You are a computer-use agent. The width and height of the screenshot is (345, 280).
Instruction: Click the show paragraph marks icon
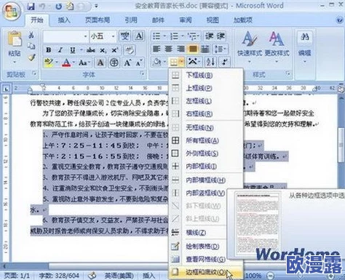[224, 63]
